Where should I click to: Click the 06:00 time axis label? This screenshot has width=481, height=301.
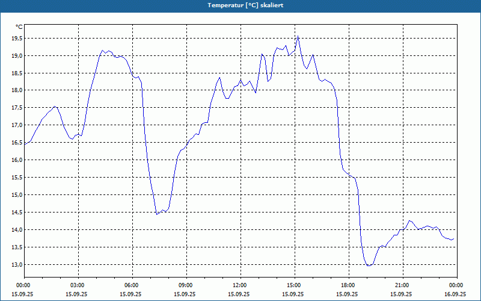(132, 285)
